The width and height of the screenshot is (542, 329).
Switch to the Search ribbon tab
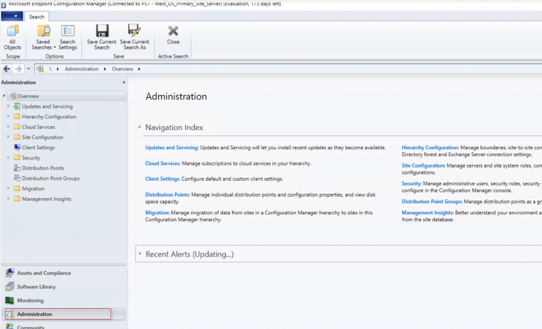point(37,16)
